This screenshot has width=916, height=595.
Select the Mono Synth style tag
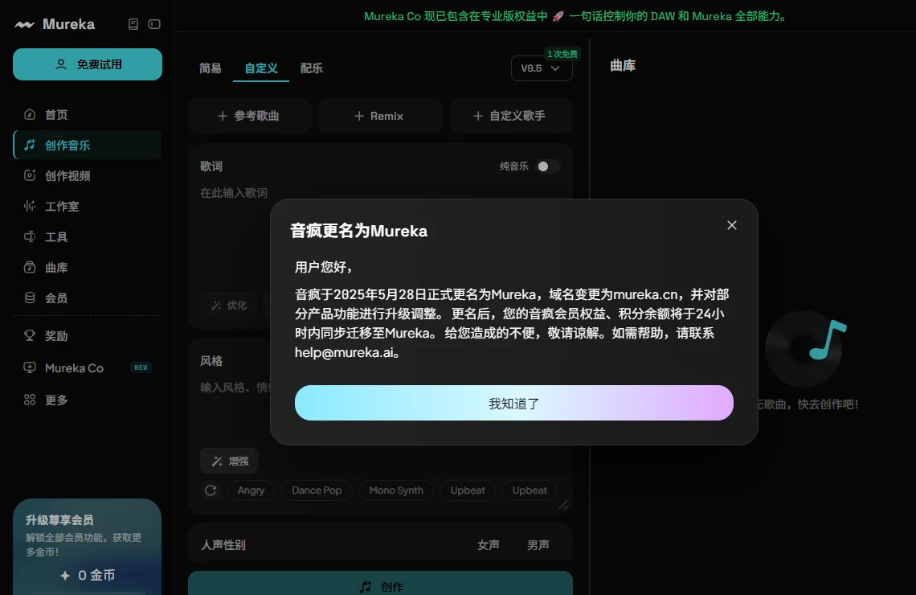[x=396, y=490]
